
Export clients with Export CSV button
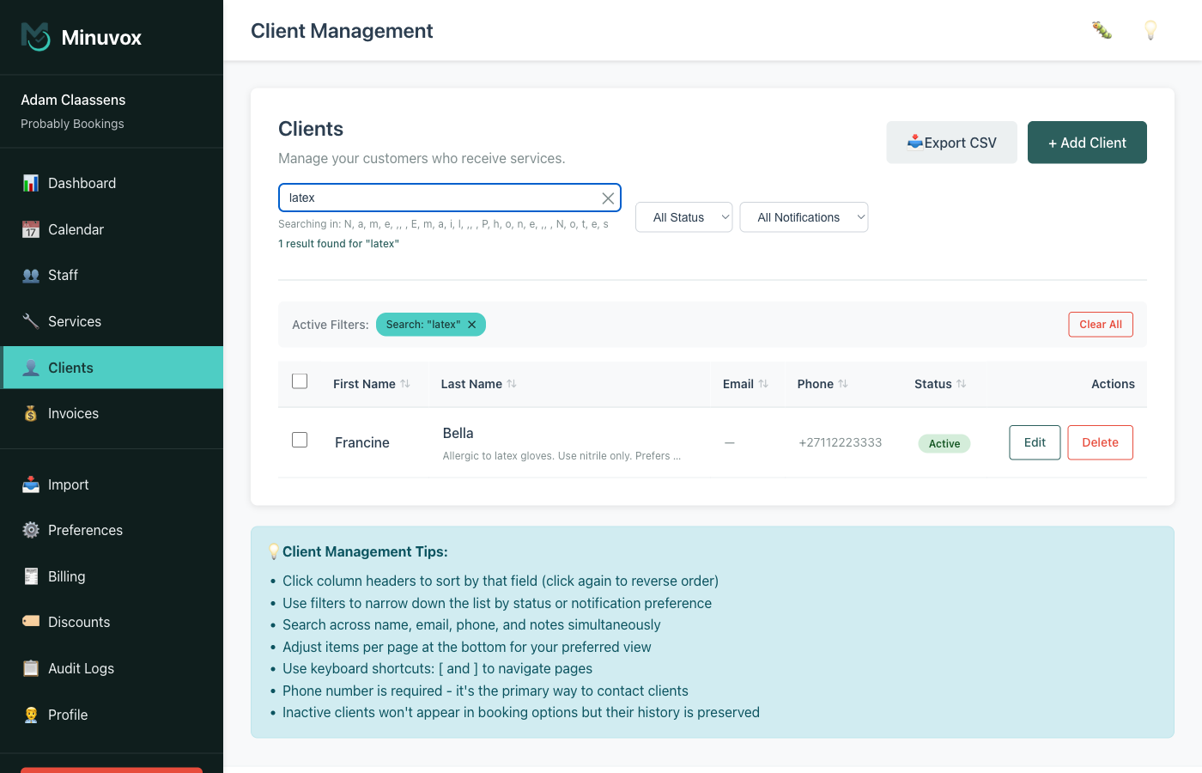951,143
